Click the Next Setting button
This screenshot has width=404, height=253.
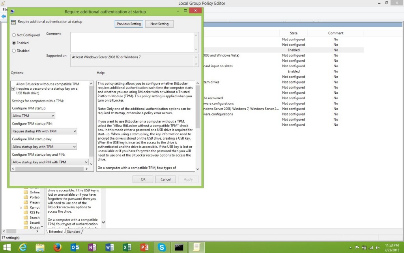(159, 24)
